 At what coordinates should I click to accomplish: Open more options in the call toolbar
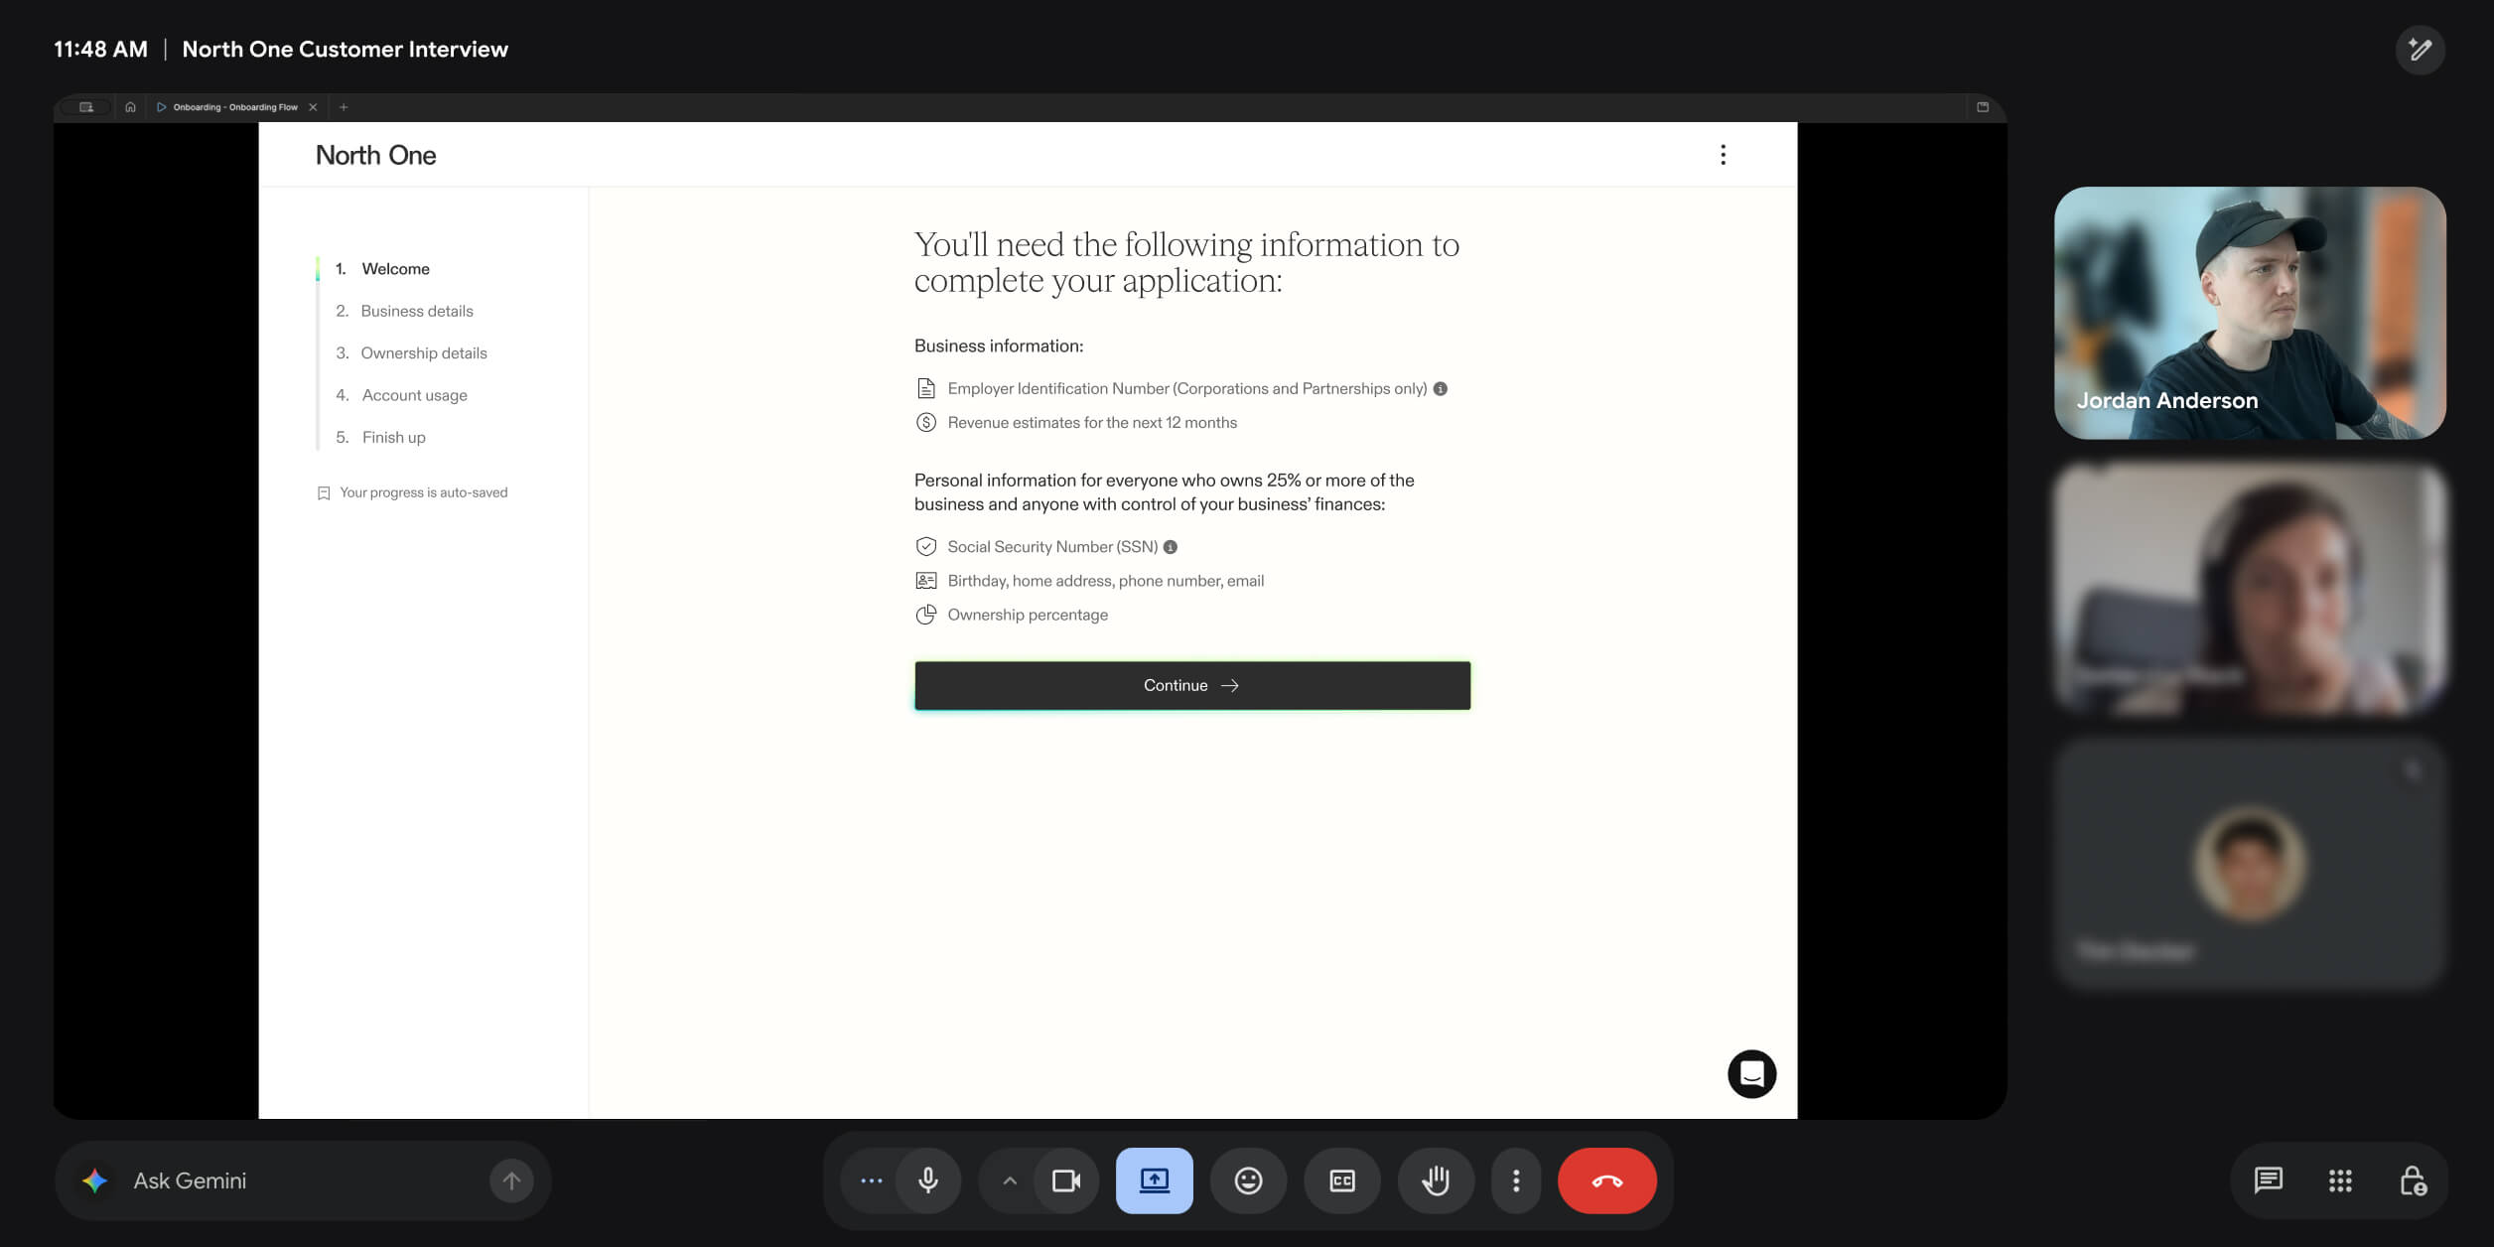click(x=1515, y=1180)
